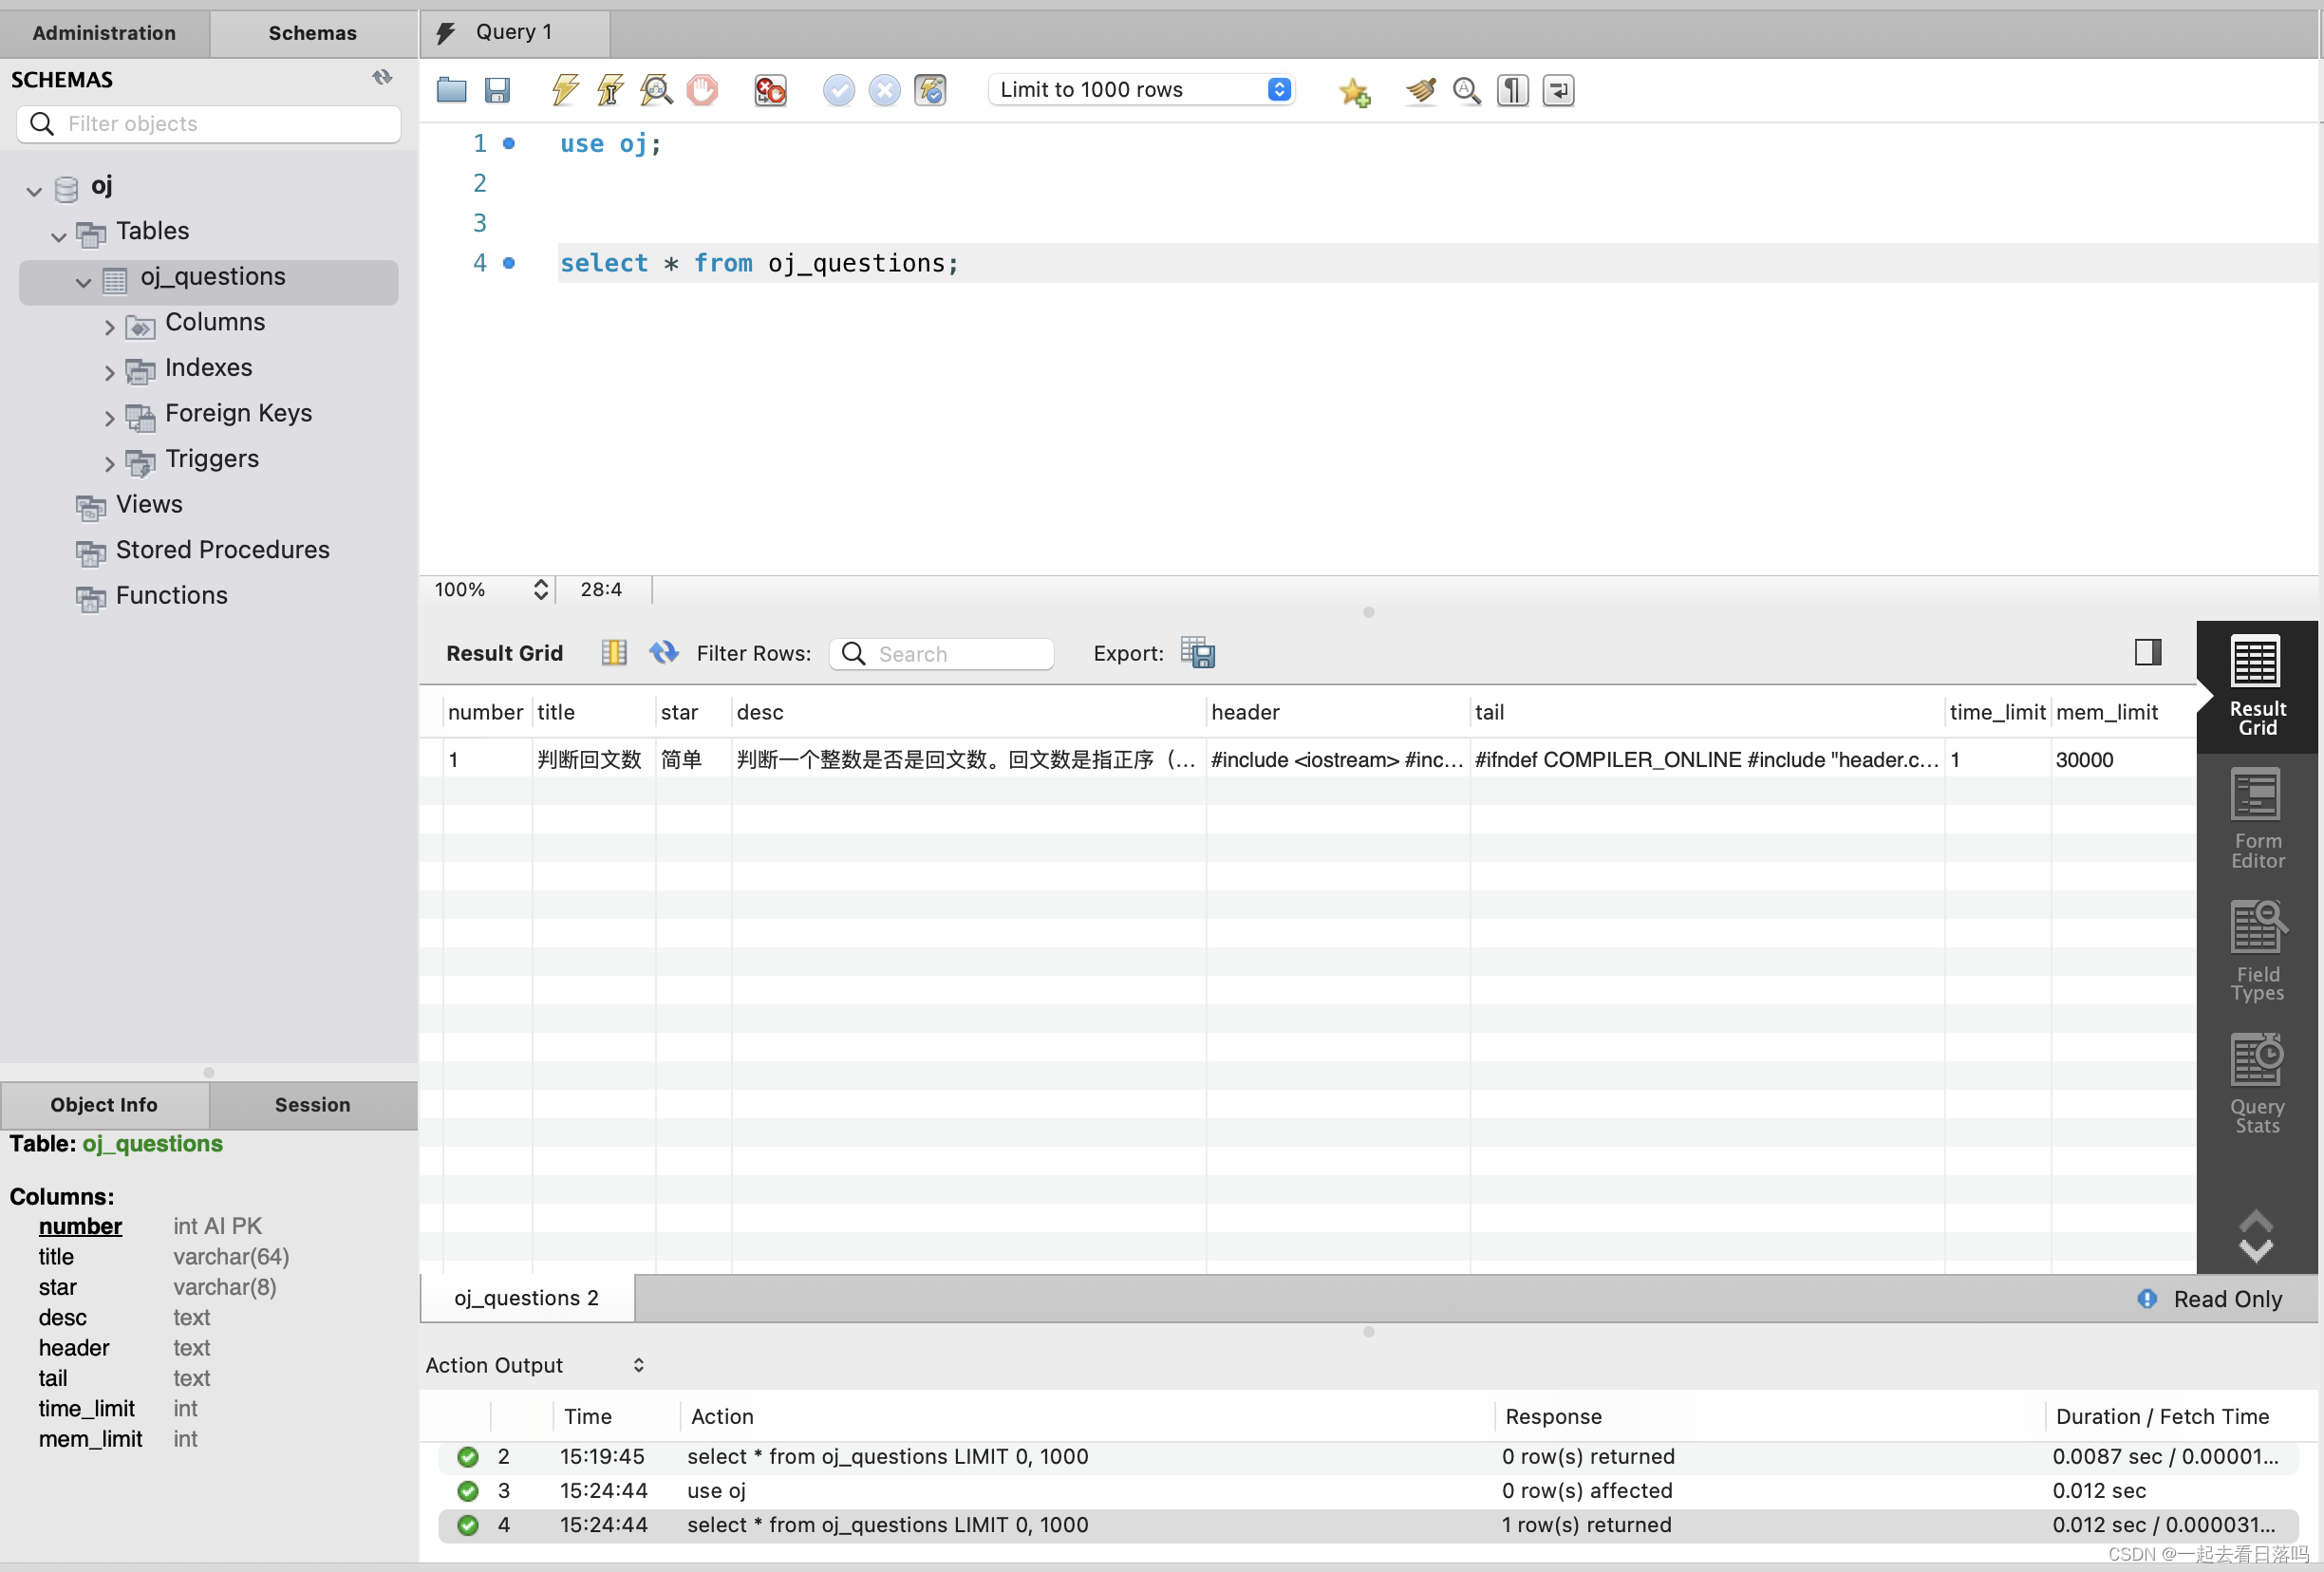The width and height of the screenshot is (2324, 1572).
Task: Execute the query with the lightning bolt
Action: pos(565,90)
